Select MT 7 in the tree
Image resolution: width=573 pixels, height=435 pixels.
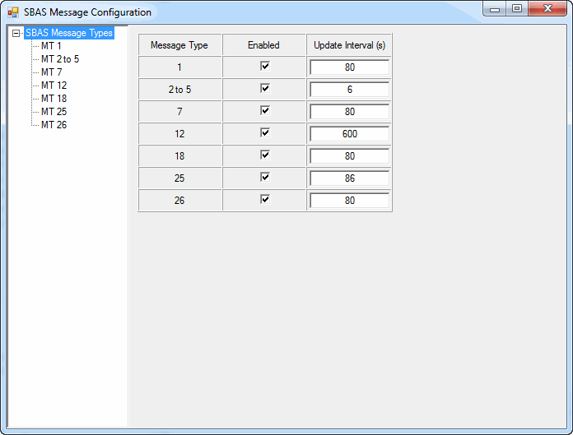tap(52, 72)
